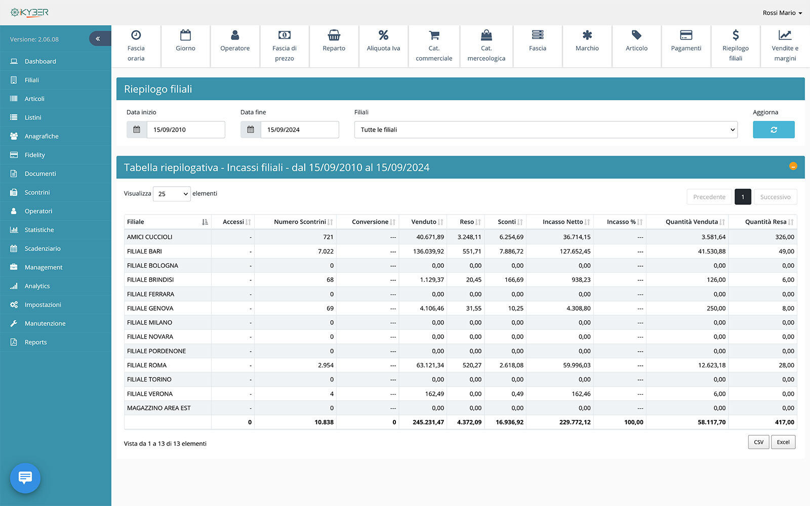
Task: Open Management in the sidebar
Action: click(x=56, y=267)
